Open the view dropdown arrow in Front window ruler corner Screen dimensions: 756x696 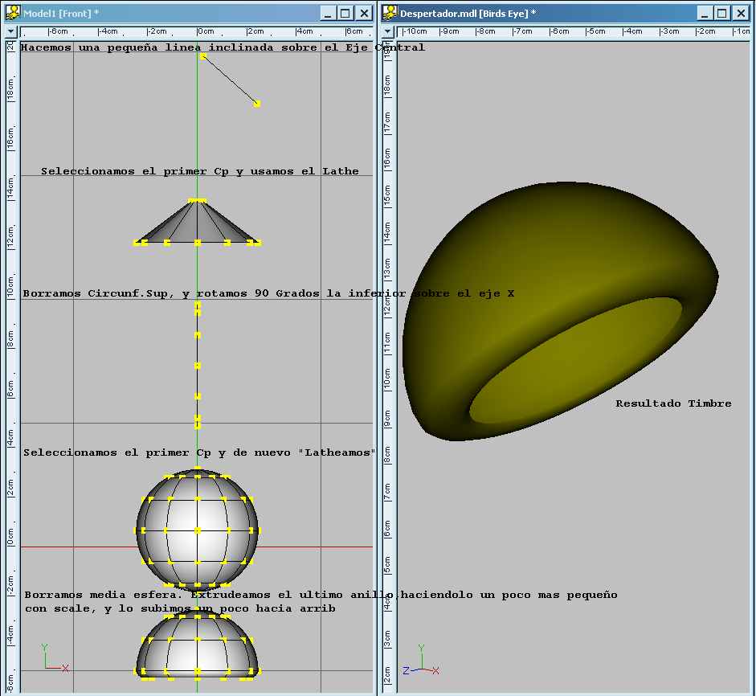pos(10,32)
